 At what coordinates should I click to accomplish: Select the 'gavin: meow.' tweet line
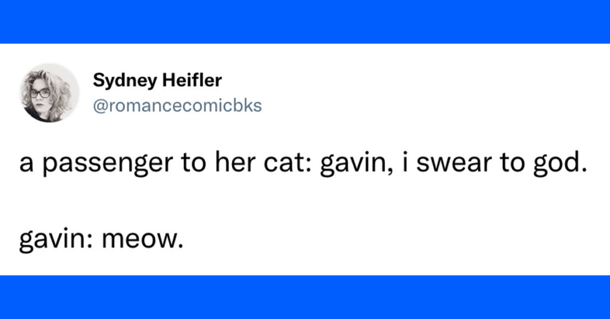[x=101, y=239]
